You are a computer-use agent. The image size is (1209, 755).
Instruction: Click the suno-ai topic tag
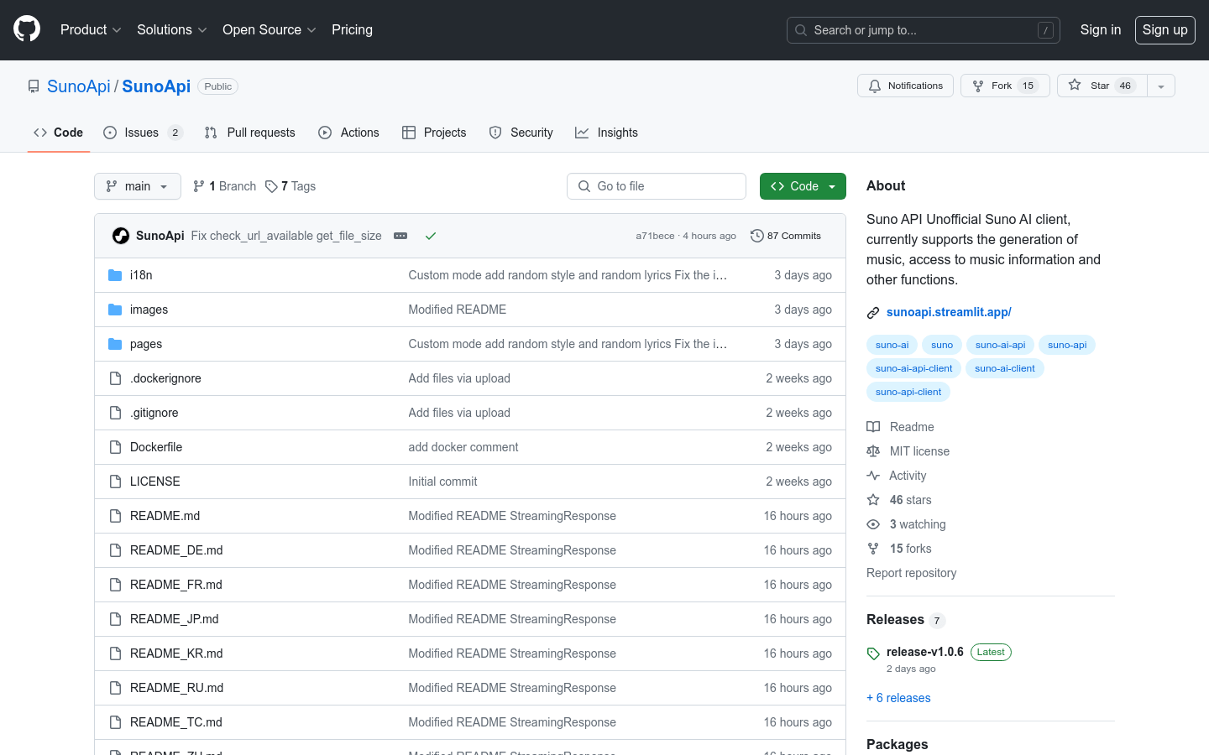click(892, 345)
